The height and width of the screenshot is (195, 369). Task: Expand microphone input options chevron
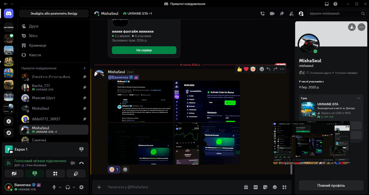(60, 187)
